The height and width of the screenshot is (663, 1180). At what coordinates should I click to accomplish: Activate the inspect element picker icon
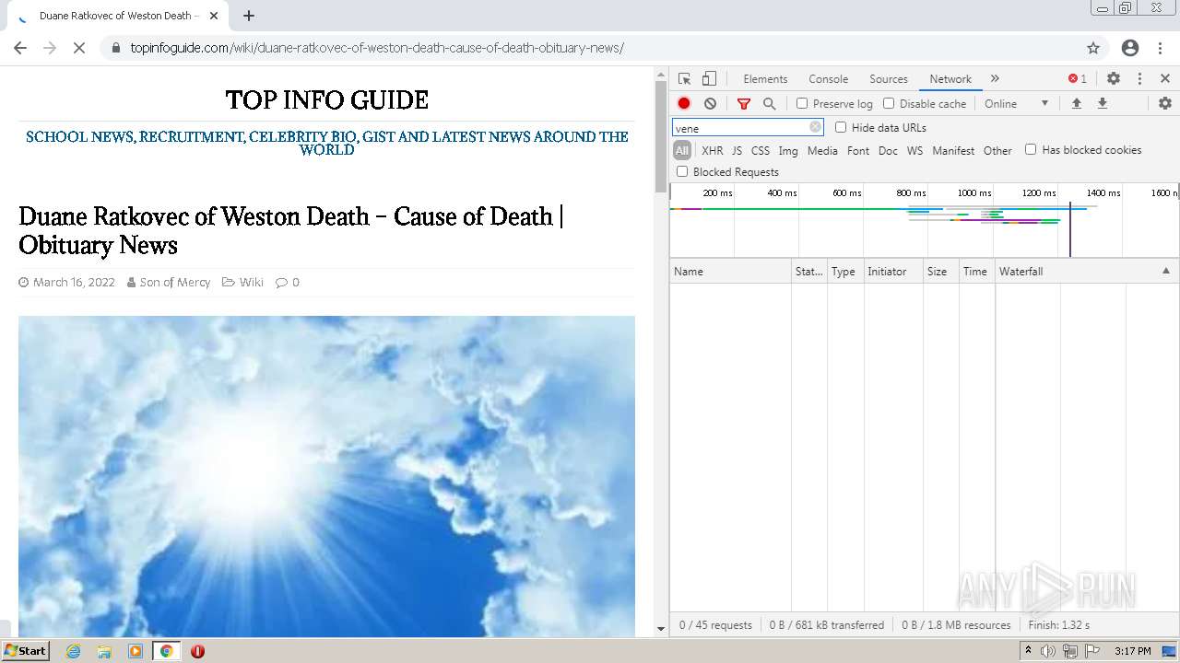point(684,79)
